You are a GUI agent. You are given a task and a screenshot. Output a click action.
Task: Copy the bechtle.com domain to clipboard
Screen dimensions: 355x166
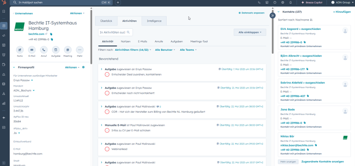[x=51, y=34]
